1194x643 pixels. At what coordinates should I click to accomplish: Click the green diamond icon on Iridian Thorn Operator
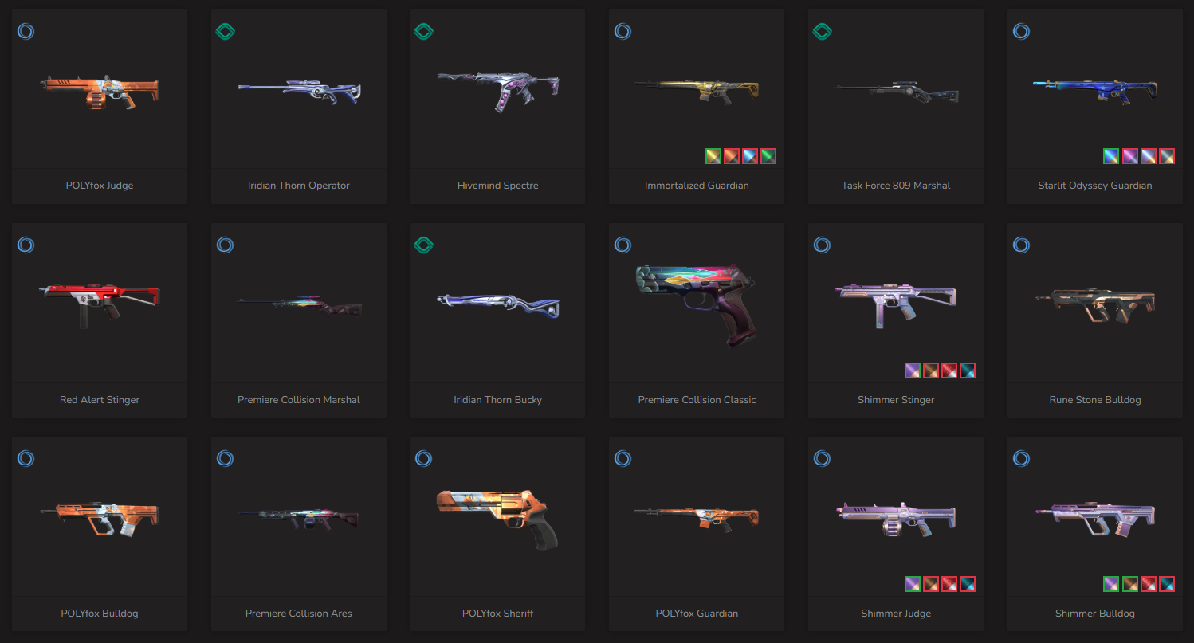(226, 31)
